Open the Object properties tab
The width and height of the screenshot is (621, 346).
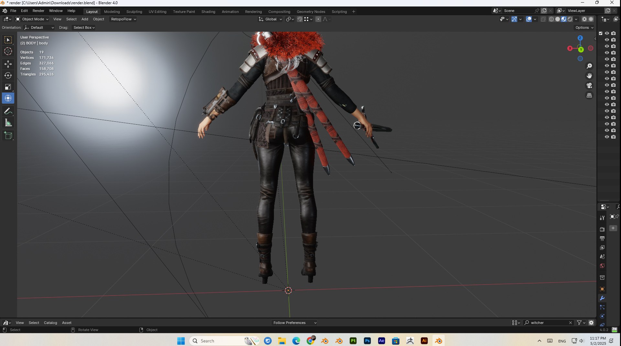[x=602, y=289]
